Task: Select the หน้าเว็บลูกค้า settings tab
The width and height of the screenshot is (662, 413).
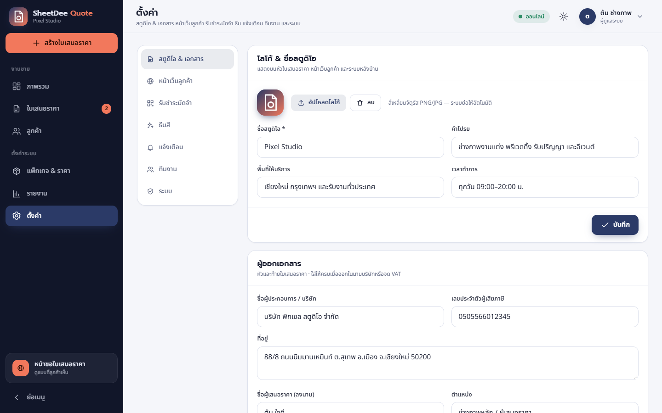Action: coord(188,81)
